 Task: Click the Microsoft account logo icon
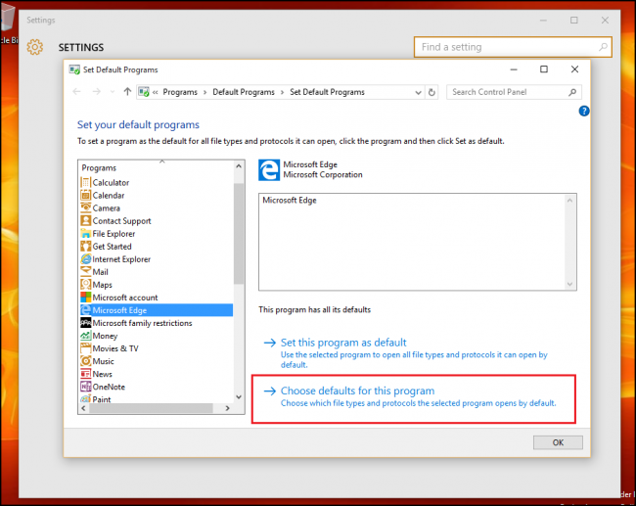85,297
